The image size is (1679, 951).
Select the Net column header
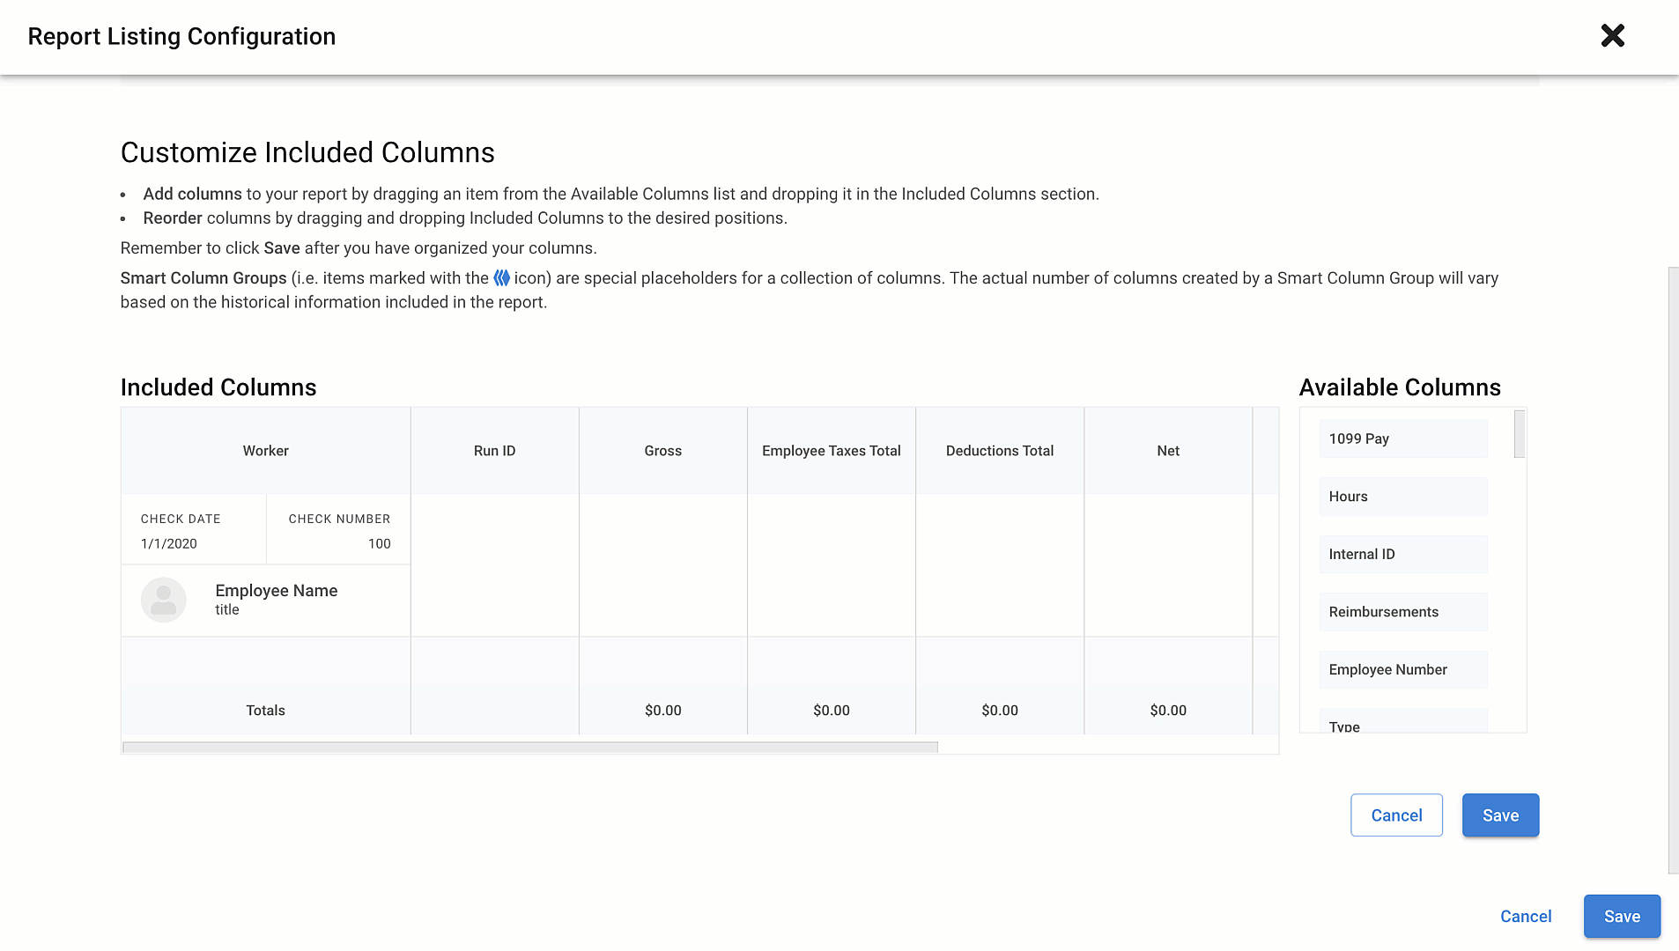(x=1167, y=450)
